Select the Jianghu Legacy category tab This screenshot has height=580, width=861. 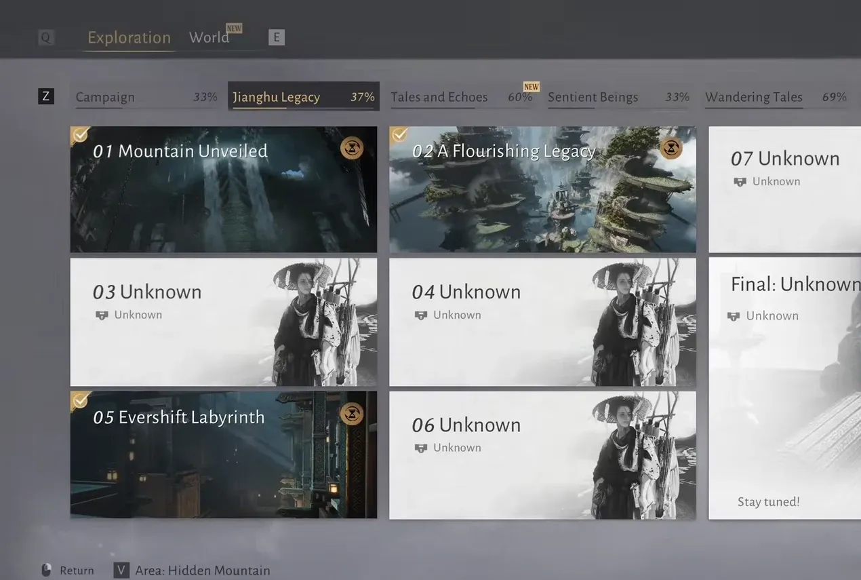click(304, 96)
